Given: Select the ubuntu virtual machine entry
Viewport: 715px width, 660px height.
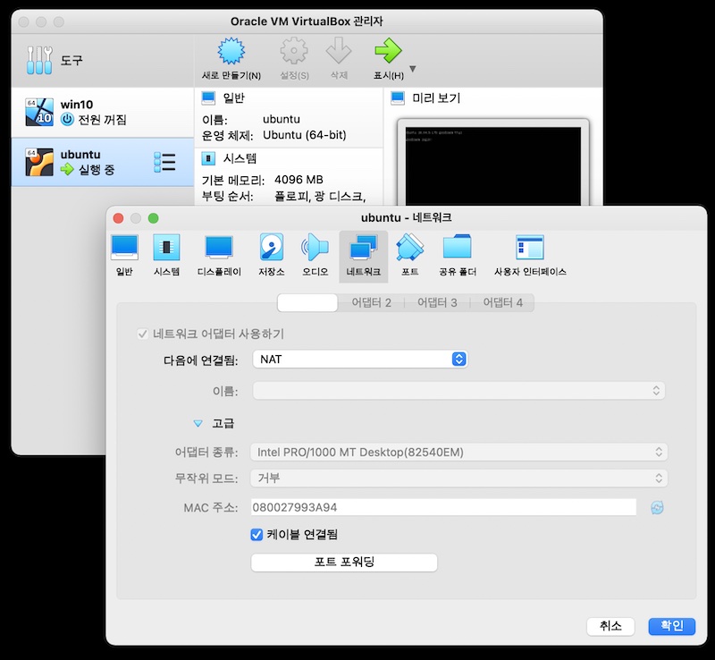Looking at the screenshot, I should [103, 162].
